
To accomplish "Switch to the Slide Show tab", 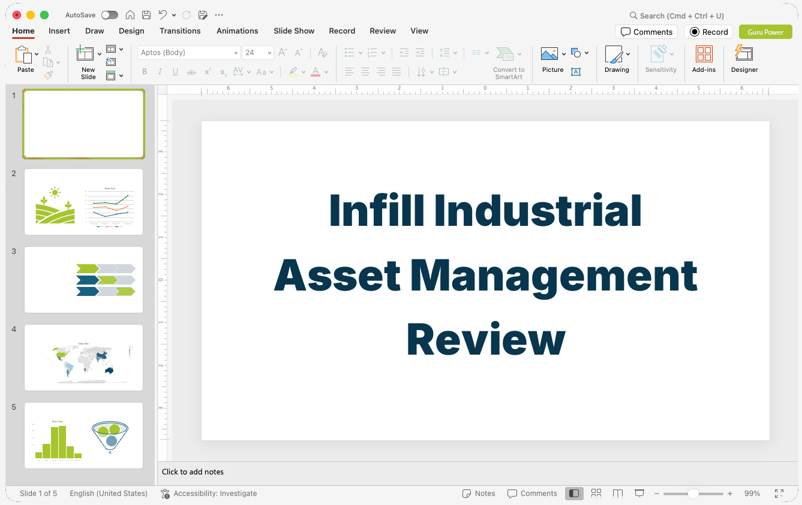I will click(x=294, y=31).
